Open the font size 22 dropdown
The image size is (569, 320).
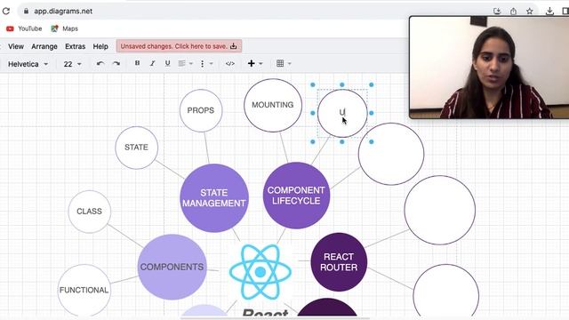coord(72,64)
